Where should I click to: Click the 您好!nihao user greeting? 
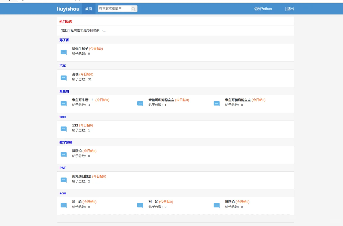pyautogui.click(x=263, y=9)
